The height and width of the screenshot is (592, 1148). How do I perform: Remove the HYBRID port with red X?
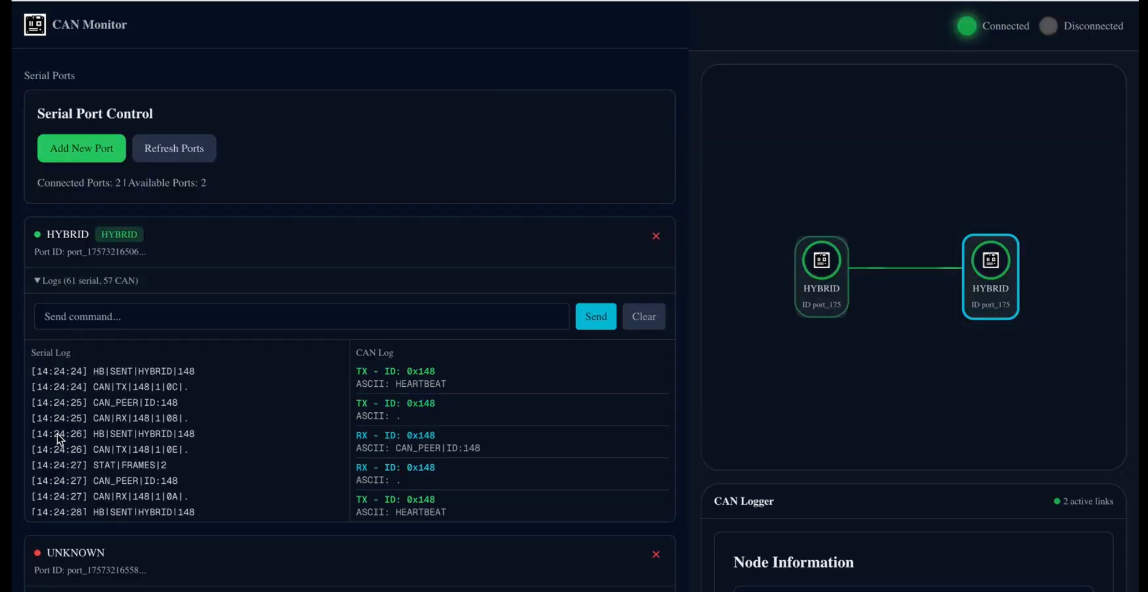(656, 236)
